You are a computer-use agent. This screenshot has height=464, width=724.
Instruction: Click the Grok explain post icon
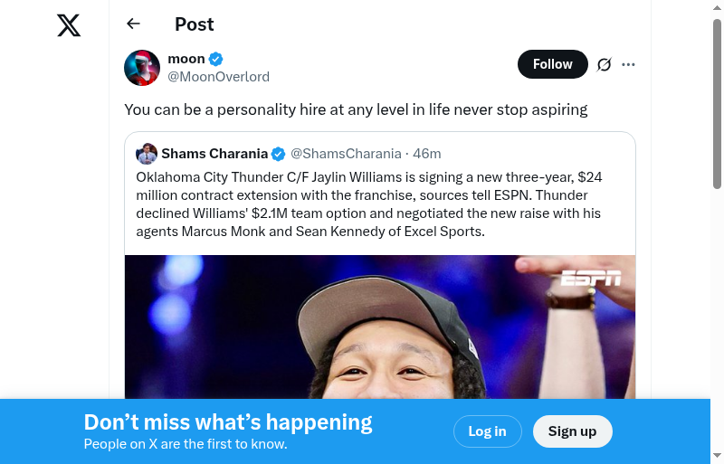click(605, 64)
